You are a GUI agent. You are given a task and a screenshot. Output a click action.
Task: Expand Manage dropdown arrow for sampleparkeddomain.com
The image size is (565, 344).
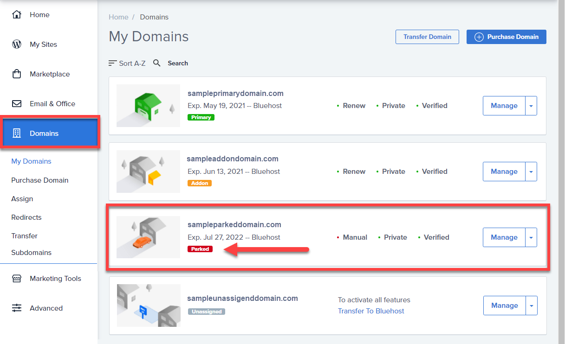(x=531, y=237)
